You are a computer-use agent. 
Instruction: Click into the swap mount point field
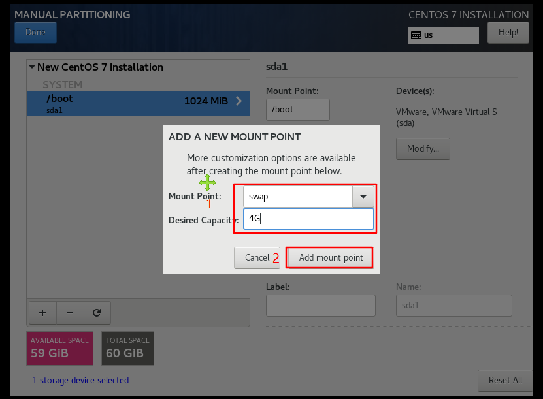298,197
